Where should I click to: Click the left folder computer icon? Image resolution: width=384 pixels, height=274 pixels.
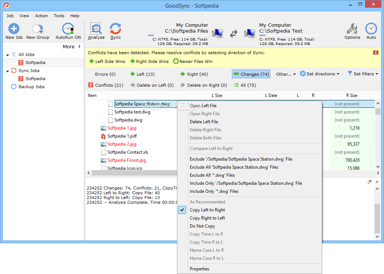(218, 33)
